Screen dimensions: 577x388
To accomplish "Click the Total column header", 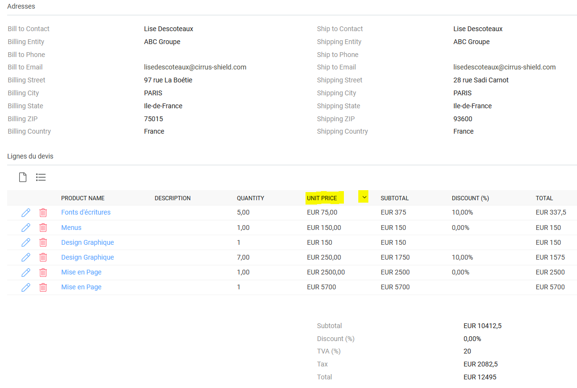I will pos(544,198).
